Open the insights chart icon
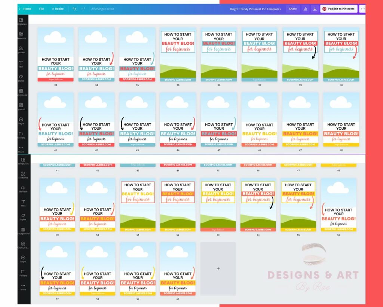Screen dimensions: 383x307 point(305,9)
